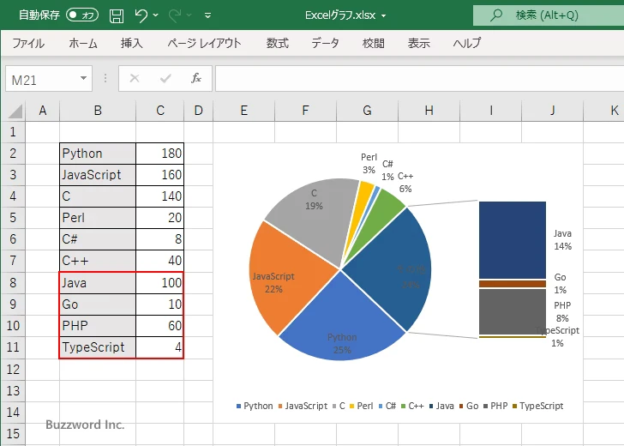Expand the Name Box dropdown arrow
This screenshot has height=446, width=624.
point(84,78)
